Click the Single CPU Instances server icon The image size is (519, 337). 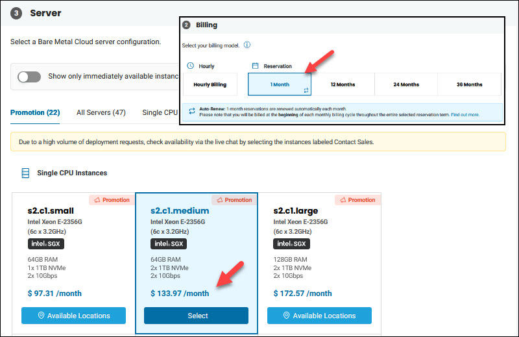[x=25, y=173]
